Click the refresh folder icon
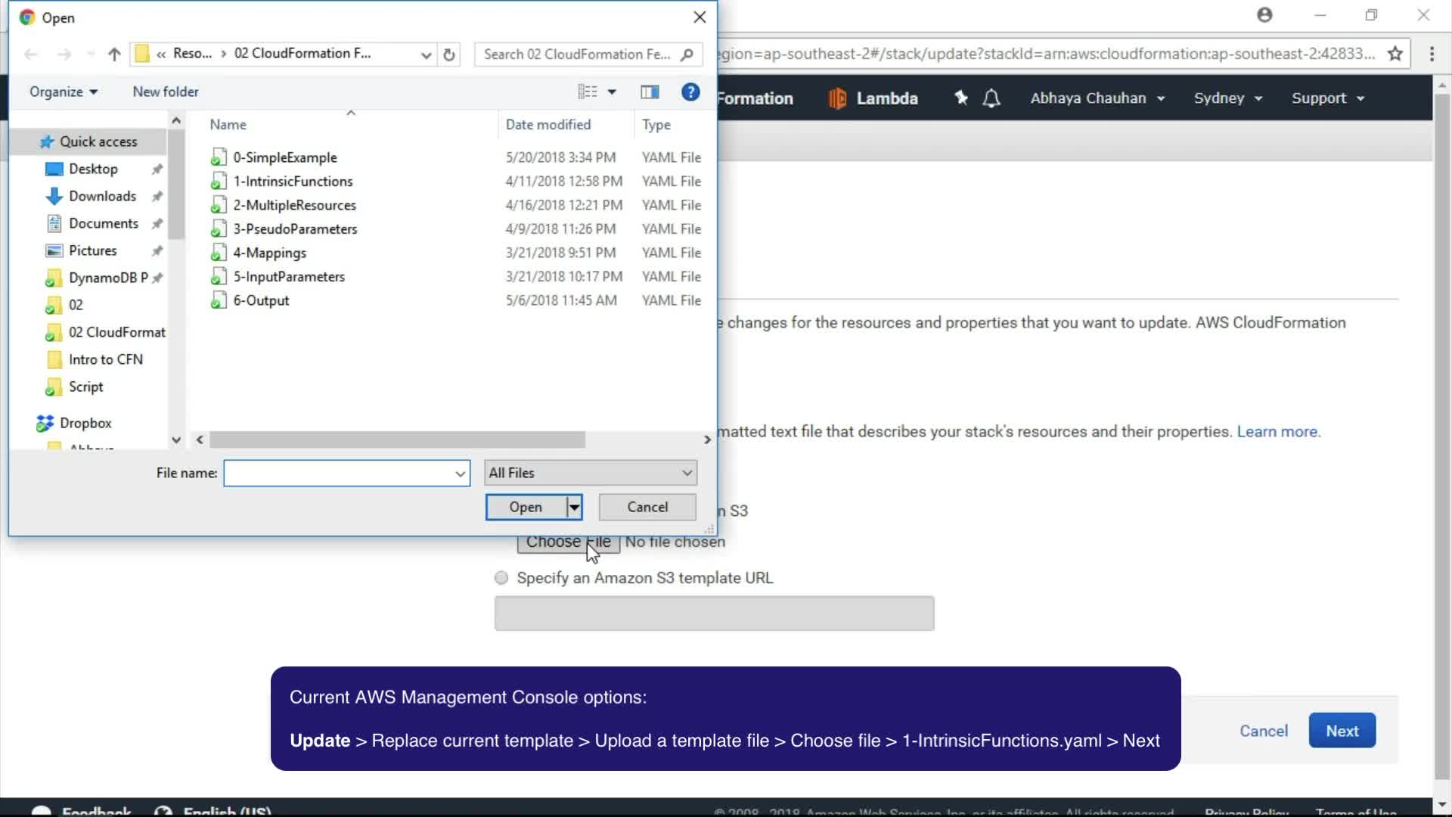The height and width of the screenshot is (817, 1452). [x=449, y=54]
